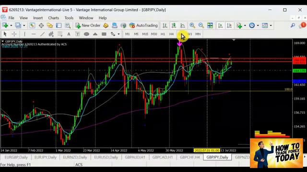307x172 pixels.
Task: Switch to the EURUSD,Daily chart tab
Action: [x=106, y=157]
